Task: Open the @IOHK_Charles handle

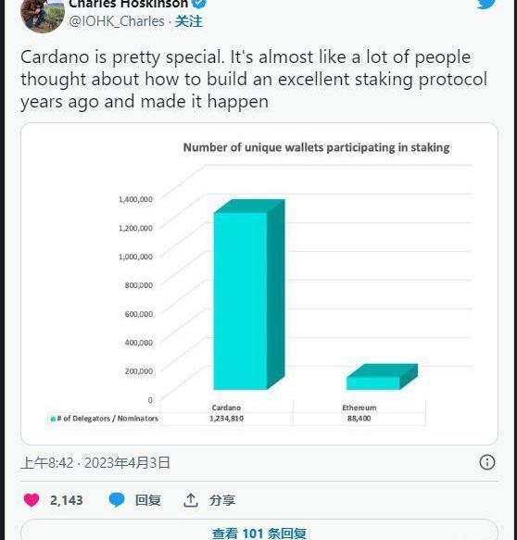Action: tap(117, 21)
